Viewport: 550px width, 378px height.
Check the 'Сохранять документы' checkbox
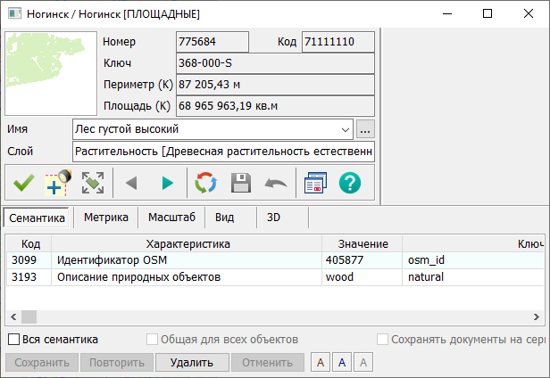(383, 340)
